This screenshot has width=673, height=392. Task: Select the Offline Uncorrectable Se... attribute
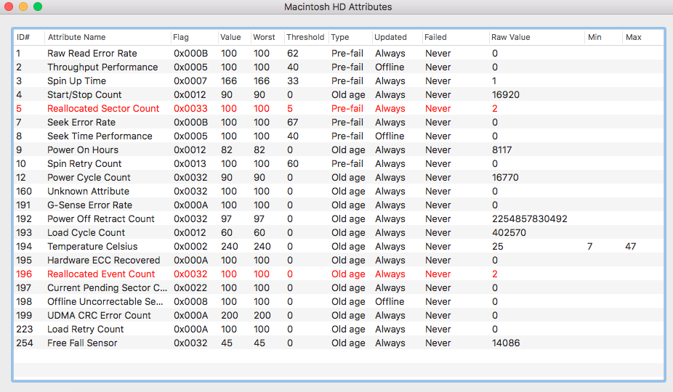(339, 301)
